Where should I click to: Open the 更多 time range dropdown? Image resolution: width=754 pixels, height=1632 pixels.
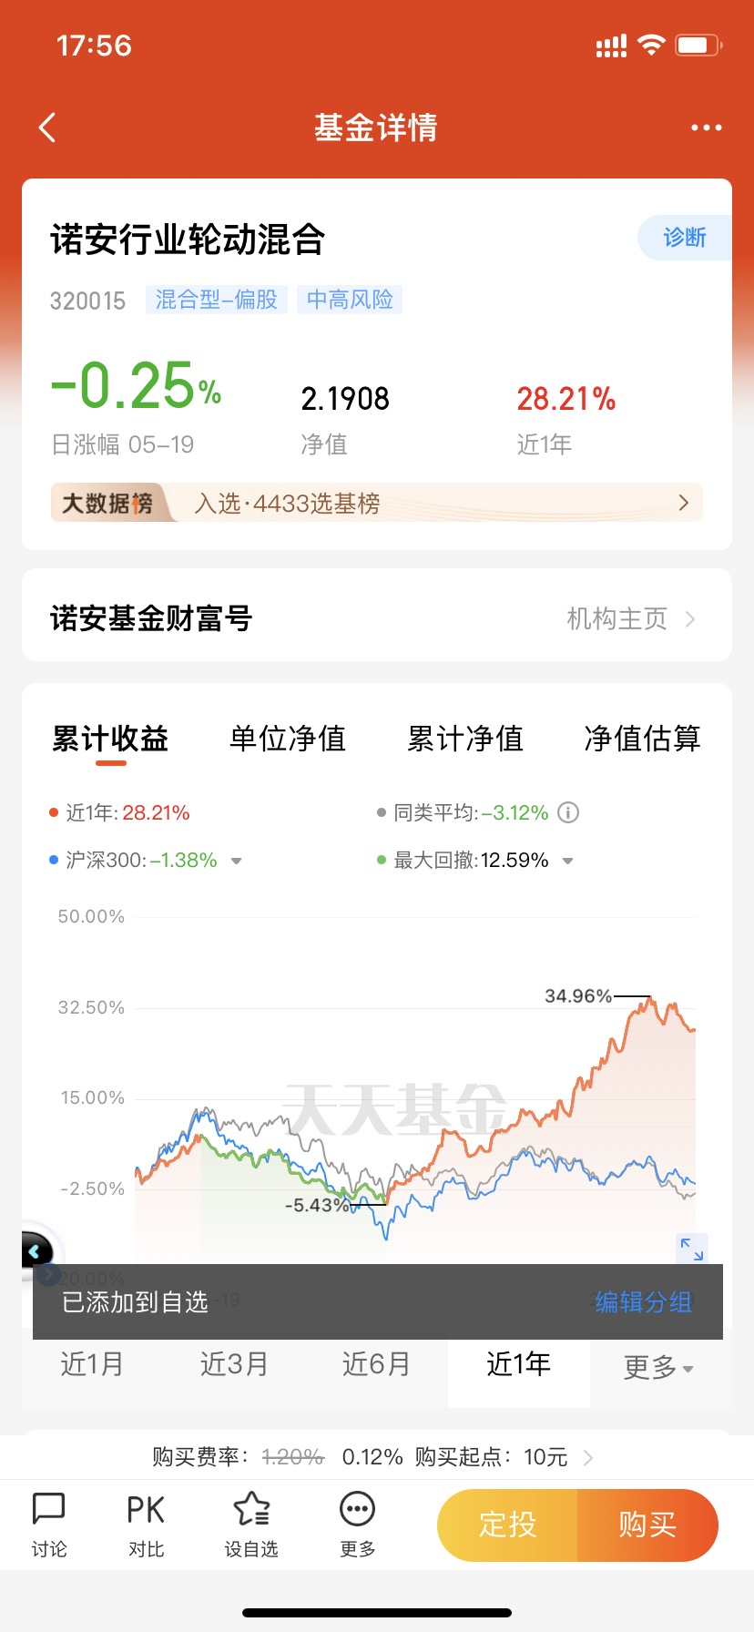[658, 1367]
